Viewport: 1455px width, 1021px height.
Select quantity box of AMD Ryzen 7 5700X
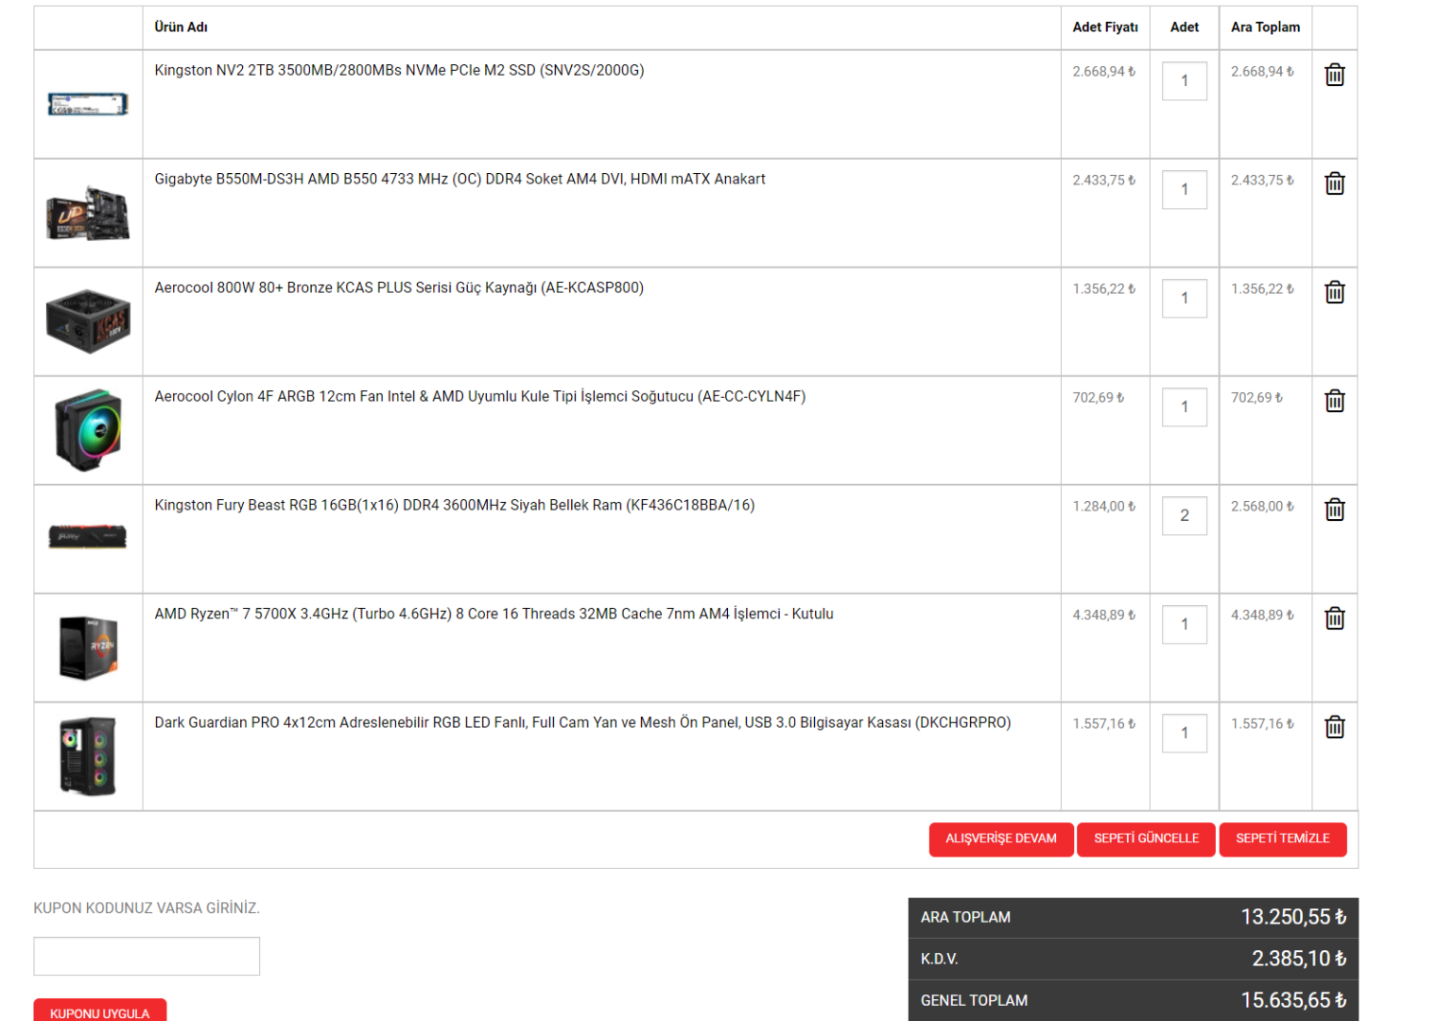1184,625
